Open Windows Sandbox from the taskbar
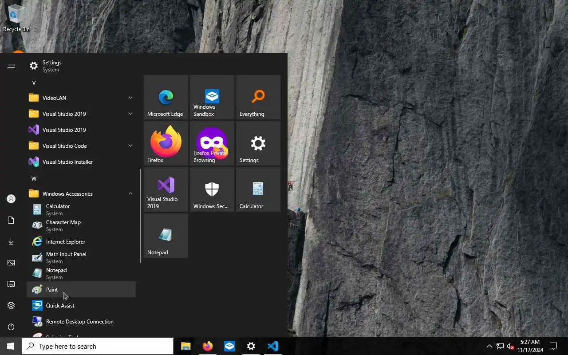568x355 pixels. (x=229, y=346)
